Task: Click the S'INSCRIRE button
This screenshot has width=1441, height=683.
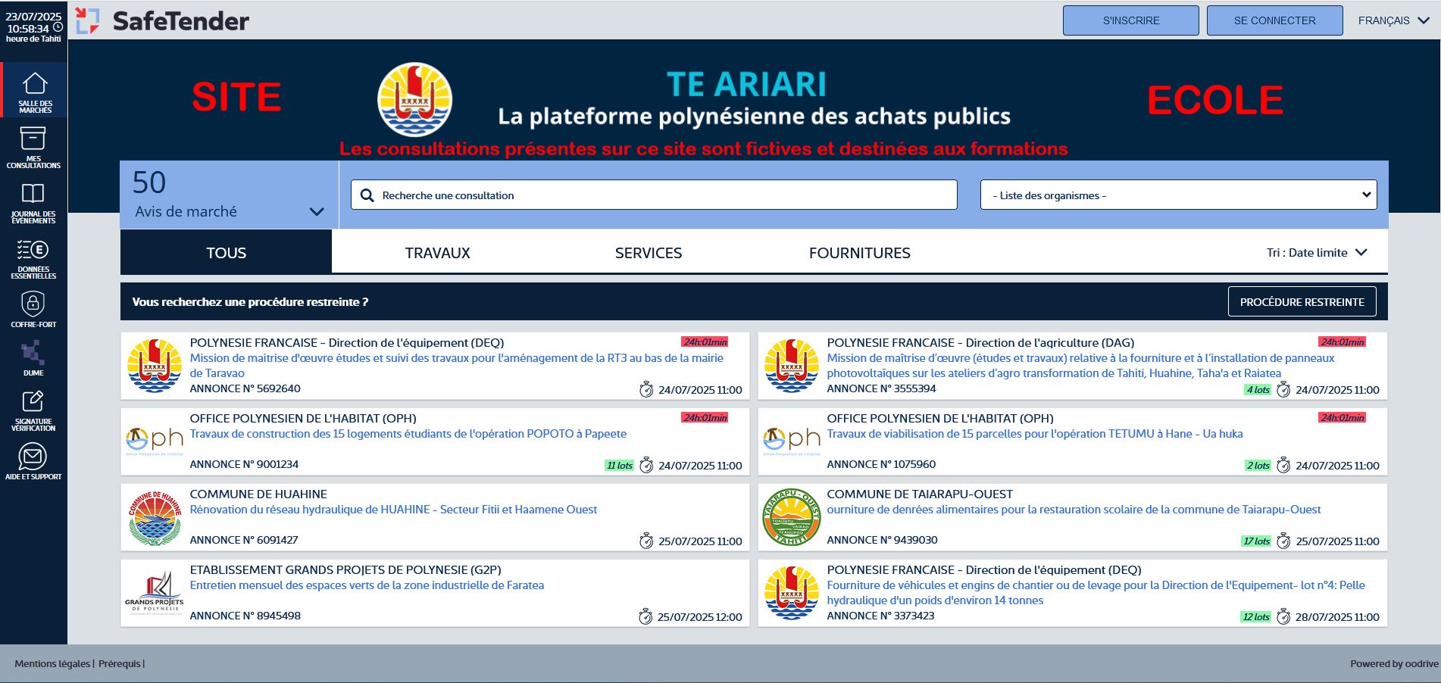Action: [1131, 20]
